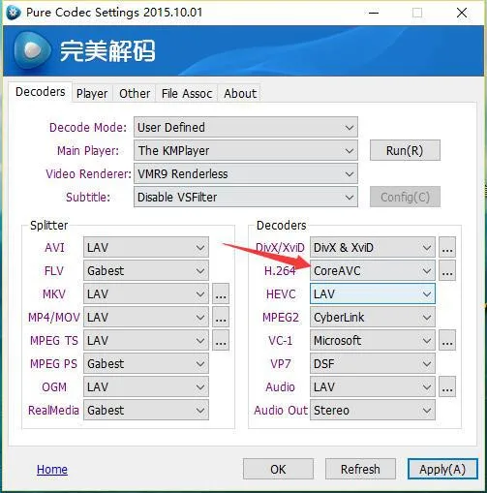The height and width of the screenshot is (493, 487).
Task: Open the Video Renderer dropdown
Action: (x=246, y=173)
